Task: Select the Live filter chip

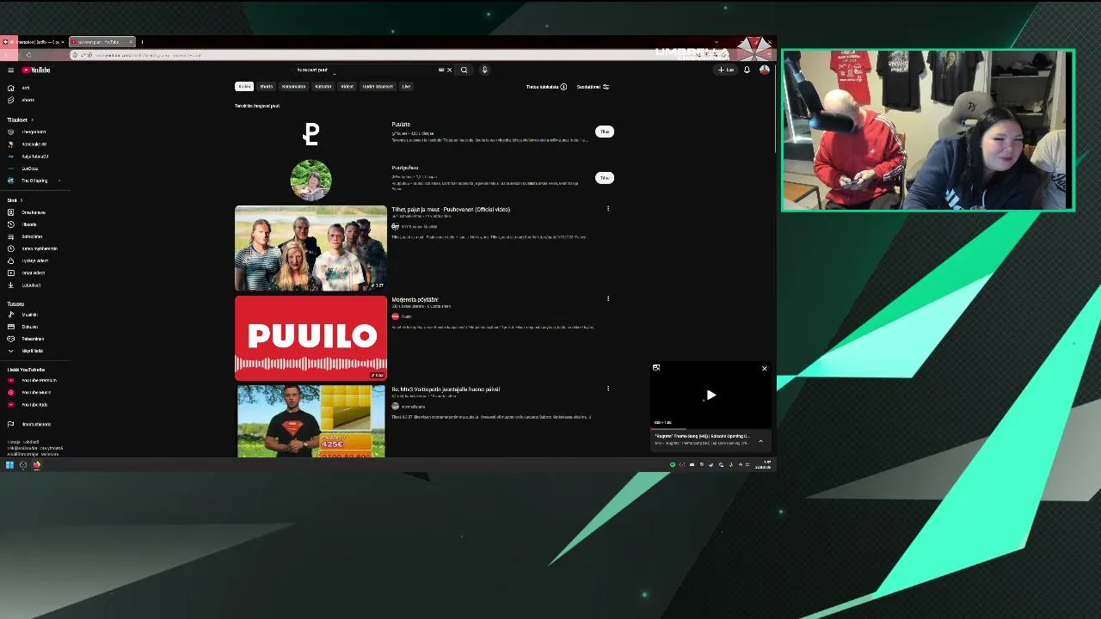Action: [x=406, y=87]
